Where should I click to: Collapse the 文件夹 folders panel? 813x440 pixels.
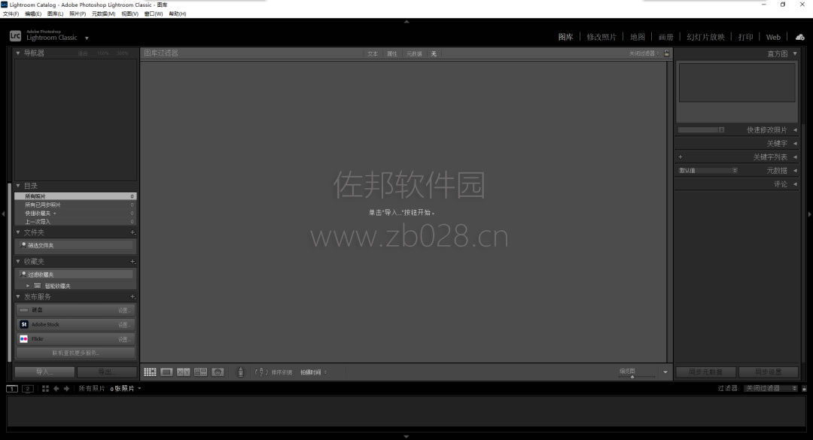(x=18, y=232)
